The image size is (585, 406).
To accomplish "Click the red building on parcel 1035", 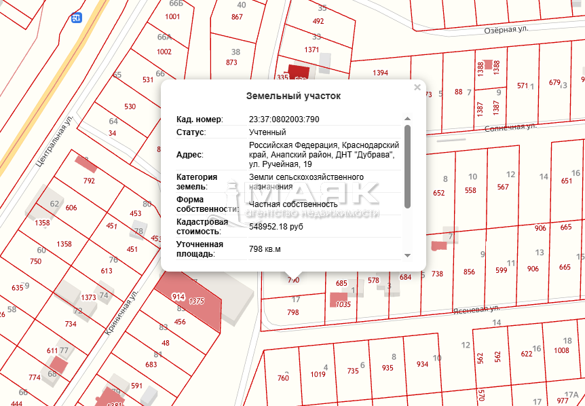I will point(338,299).
